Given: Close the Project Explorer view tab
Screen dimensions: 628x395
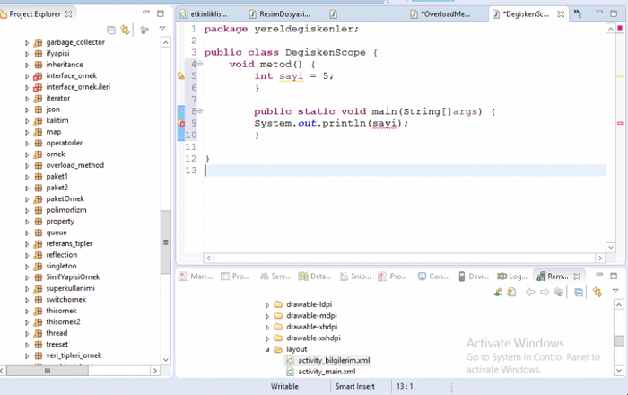Looking at the screenshot, I should pyautogui.click(x=69, y=14).
